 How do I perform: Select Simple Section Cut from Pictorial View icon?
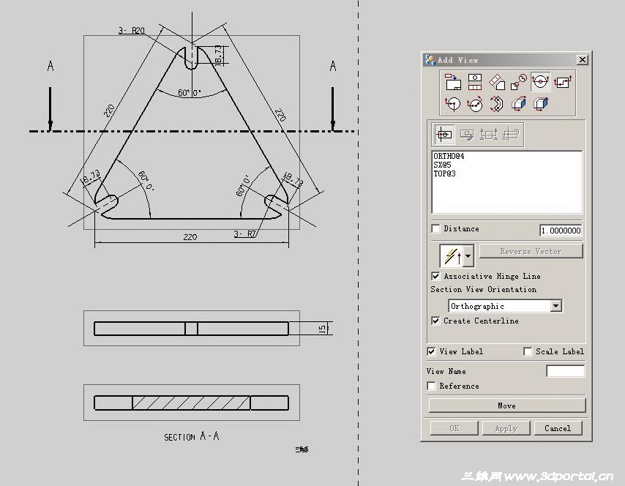point(519,104)
